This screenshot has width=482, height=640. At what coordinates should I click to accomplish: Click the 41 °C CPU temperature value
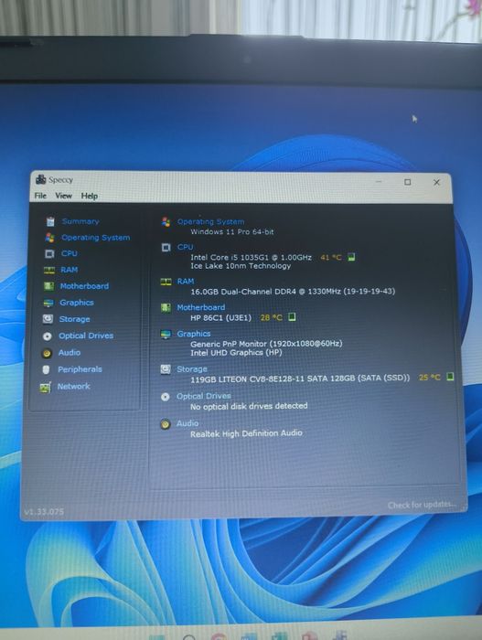[331, 257]
